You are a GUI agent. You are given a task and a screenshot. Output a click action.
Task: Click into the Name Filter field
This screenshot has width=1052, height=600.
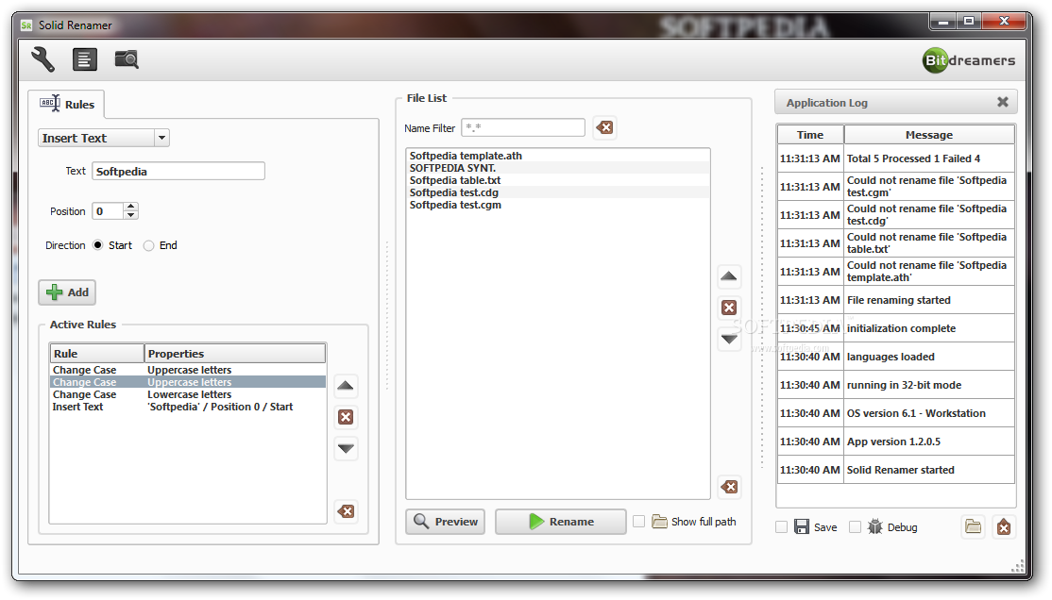coord(523,127)
